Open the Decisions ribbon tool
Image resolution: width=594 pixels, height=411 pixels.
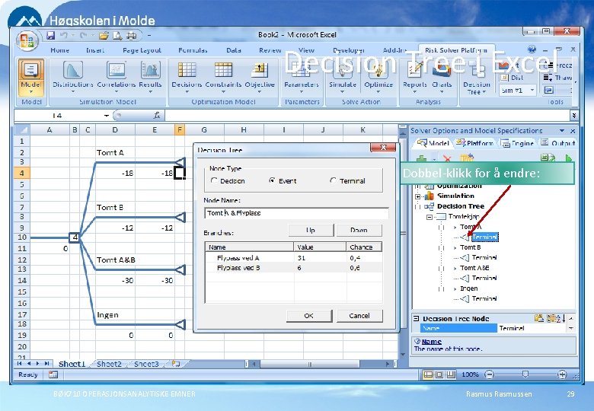click(187, 78)
